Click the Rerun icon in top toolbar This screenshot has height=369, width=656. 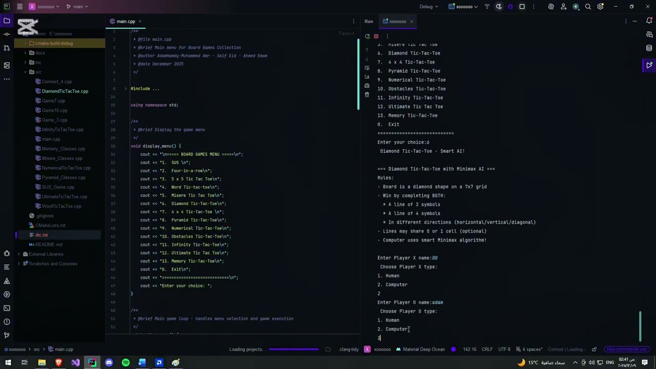tap(499, 7)
